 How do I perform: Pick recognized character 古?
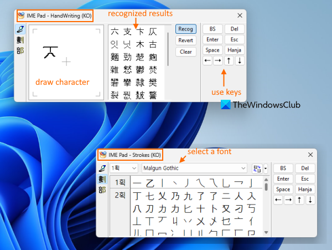[x=153, y=44]
